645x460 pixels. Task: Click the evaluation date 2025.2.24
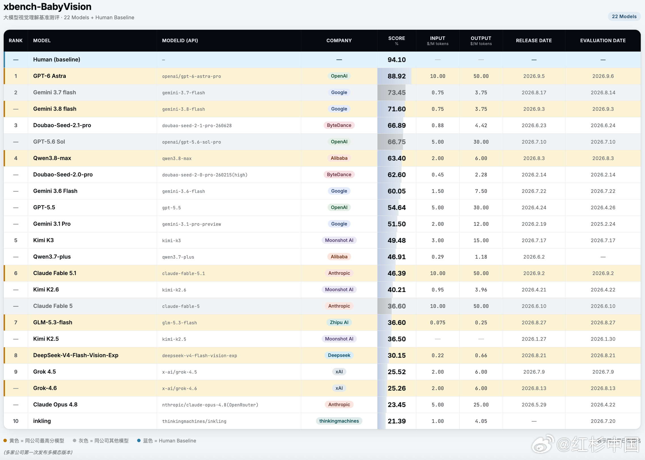(x=603, y=224)
